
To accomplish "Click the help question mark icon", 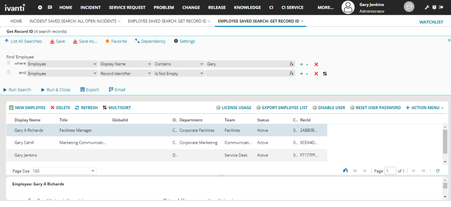I will (x=434, y=7).
